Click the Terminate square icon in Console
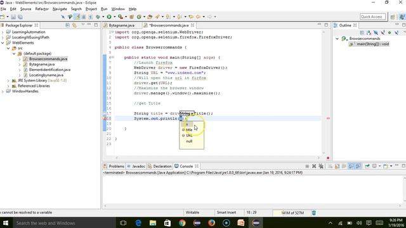This screenshot has width=406, height=228. click(307, 166)
